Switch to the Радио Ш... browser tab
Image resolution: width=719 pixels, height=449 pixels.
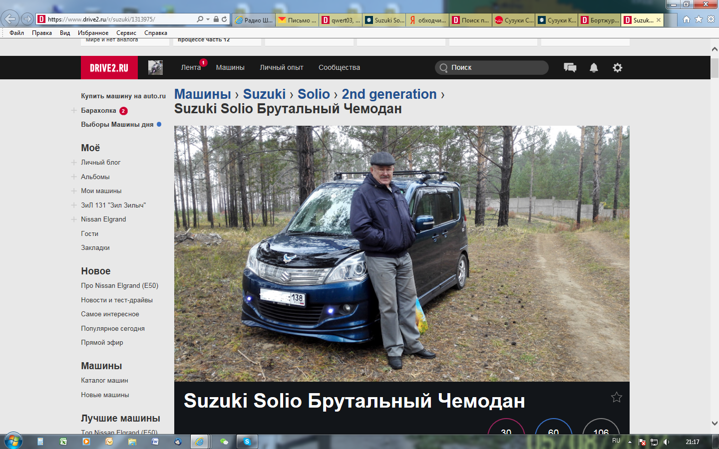(254, 20)
